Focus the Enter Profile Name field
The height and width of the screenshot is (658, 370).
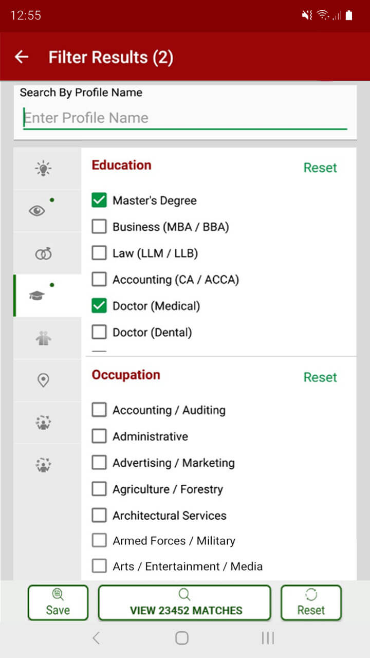pyautogui.click(x=185, y=118)
